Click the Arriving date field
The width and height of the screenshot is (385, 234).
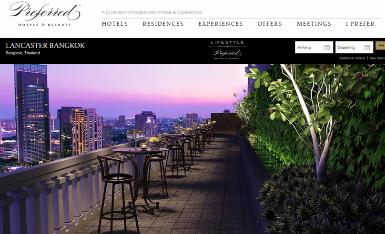[314, 47]
